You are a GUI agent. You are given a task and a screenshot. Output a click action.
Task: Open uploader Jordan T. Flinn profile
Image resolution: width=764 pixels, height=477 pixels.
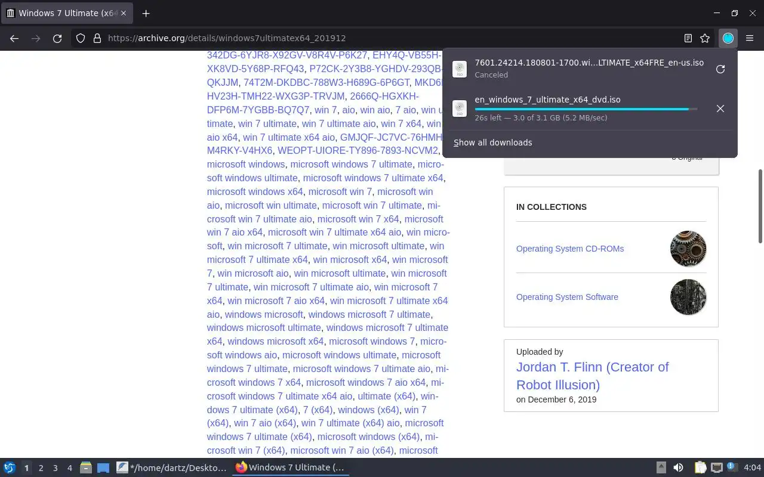(x=593, y=376)
